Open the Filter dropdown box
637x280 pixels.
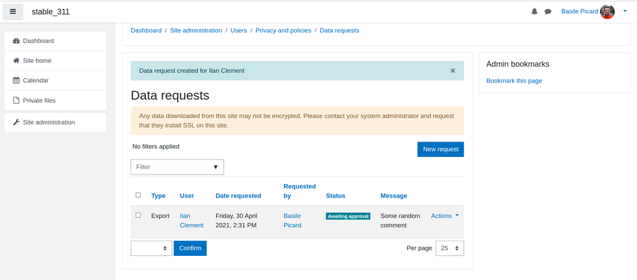click(x=177, y=167)
